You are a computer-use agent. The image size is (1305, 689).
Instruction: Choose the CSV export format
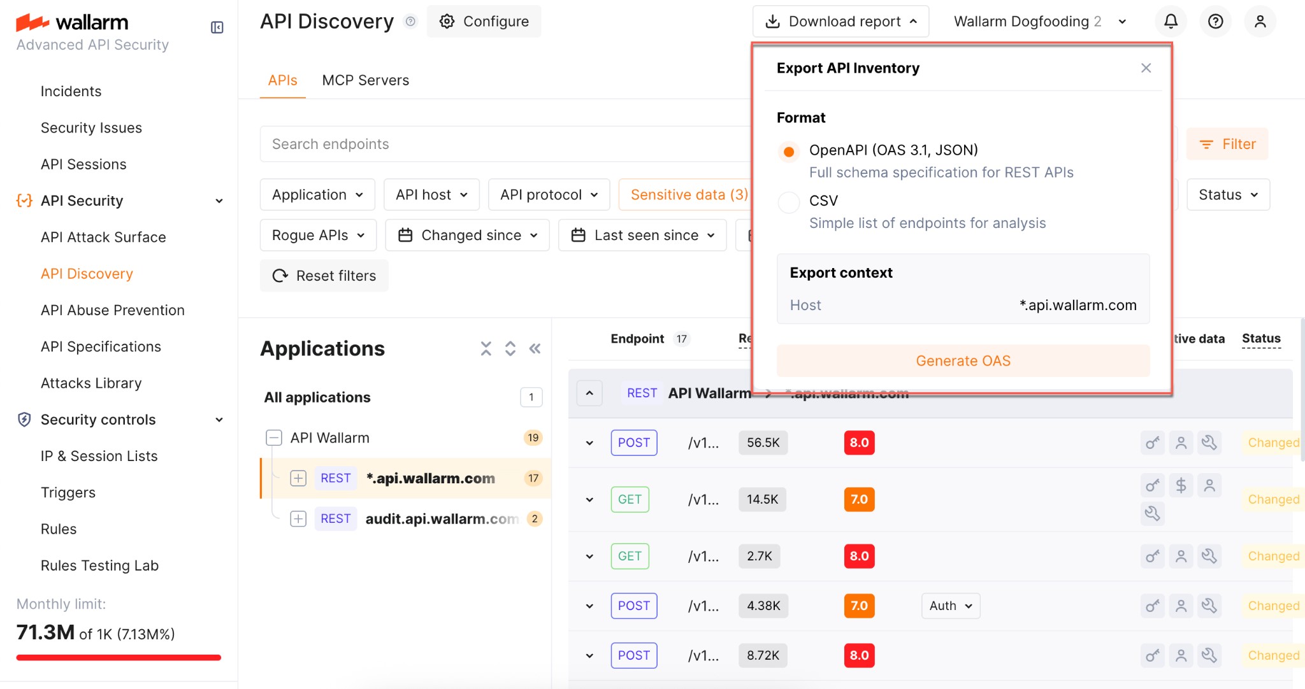788,202
